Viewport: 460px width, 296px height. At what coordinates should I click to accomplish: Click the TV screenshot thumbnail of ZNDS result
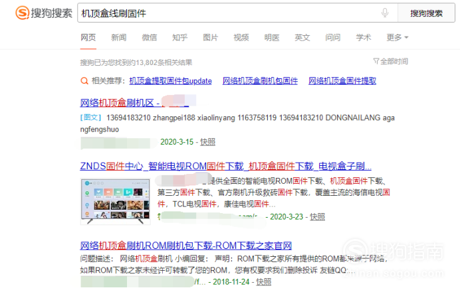(x=115, y=202)
